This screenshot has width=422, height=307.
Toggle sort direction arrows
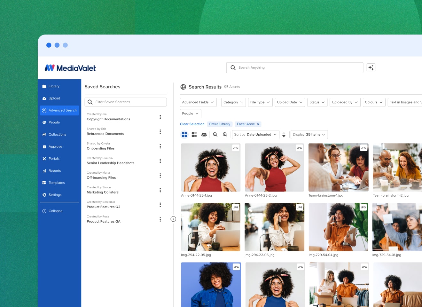pyautogui.click(x=284, y=135)
